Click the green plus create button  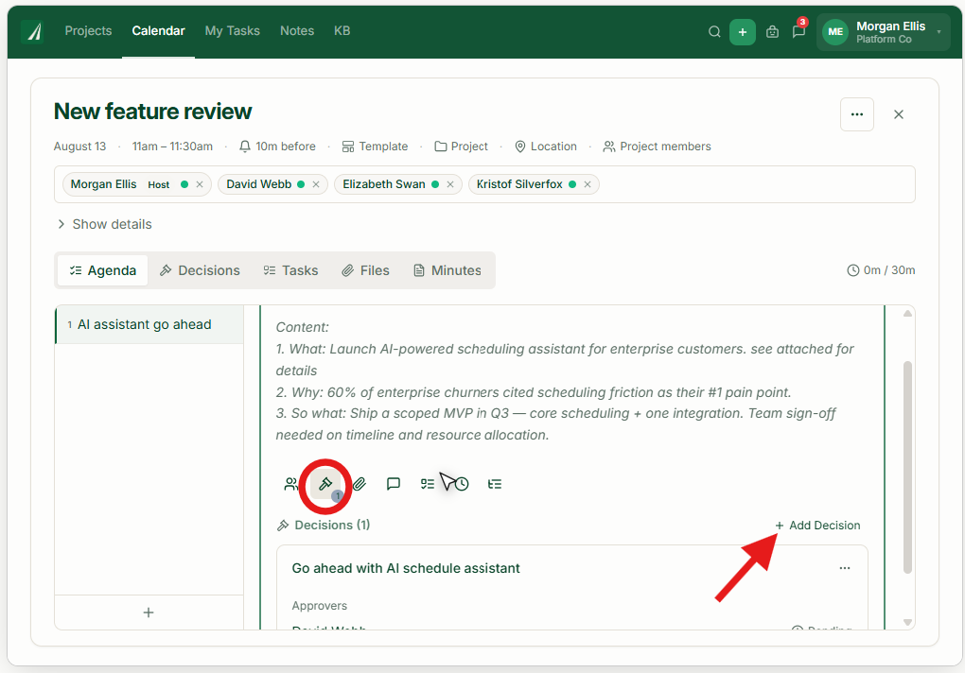point(743,32)
